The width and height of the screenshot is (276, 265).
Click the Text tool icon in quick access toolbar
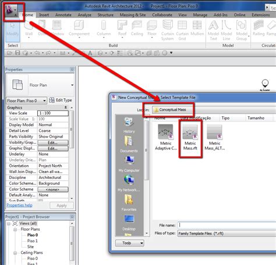[x=90, y=53]
